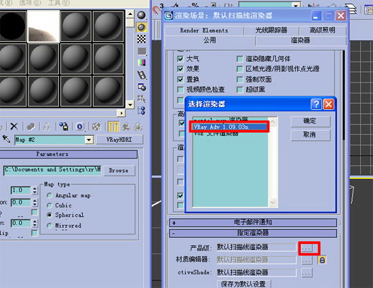This screenshot has height=288, width=373.
Task: Click the Material Effects Channel 0 icon
Action: pyautogui.click(x=80, y=127)
